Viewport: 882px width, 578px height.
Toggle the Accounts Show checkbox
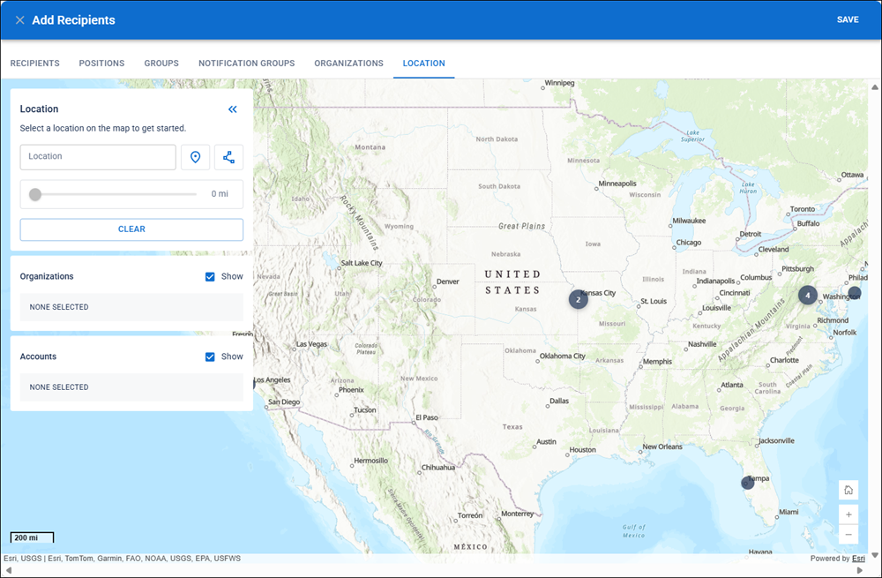point(210,357)
